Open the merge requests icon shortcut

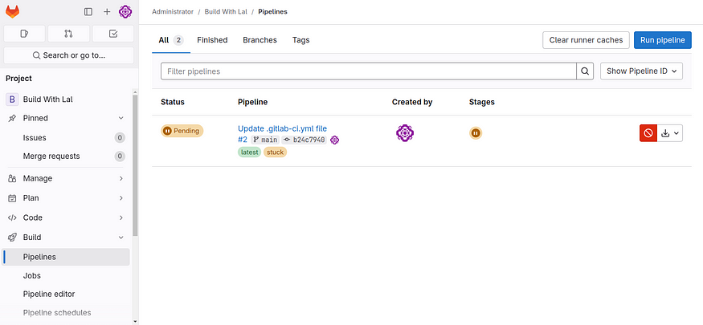68,34
